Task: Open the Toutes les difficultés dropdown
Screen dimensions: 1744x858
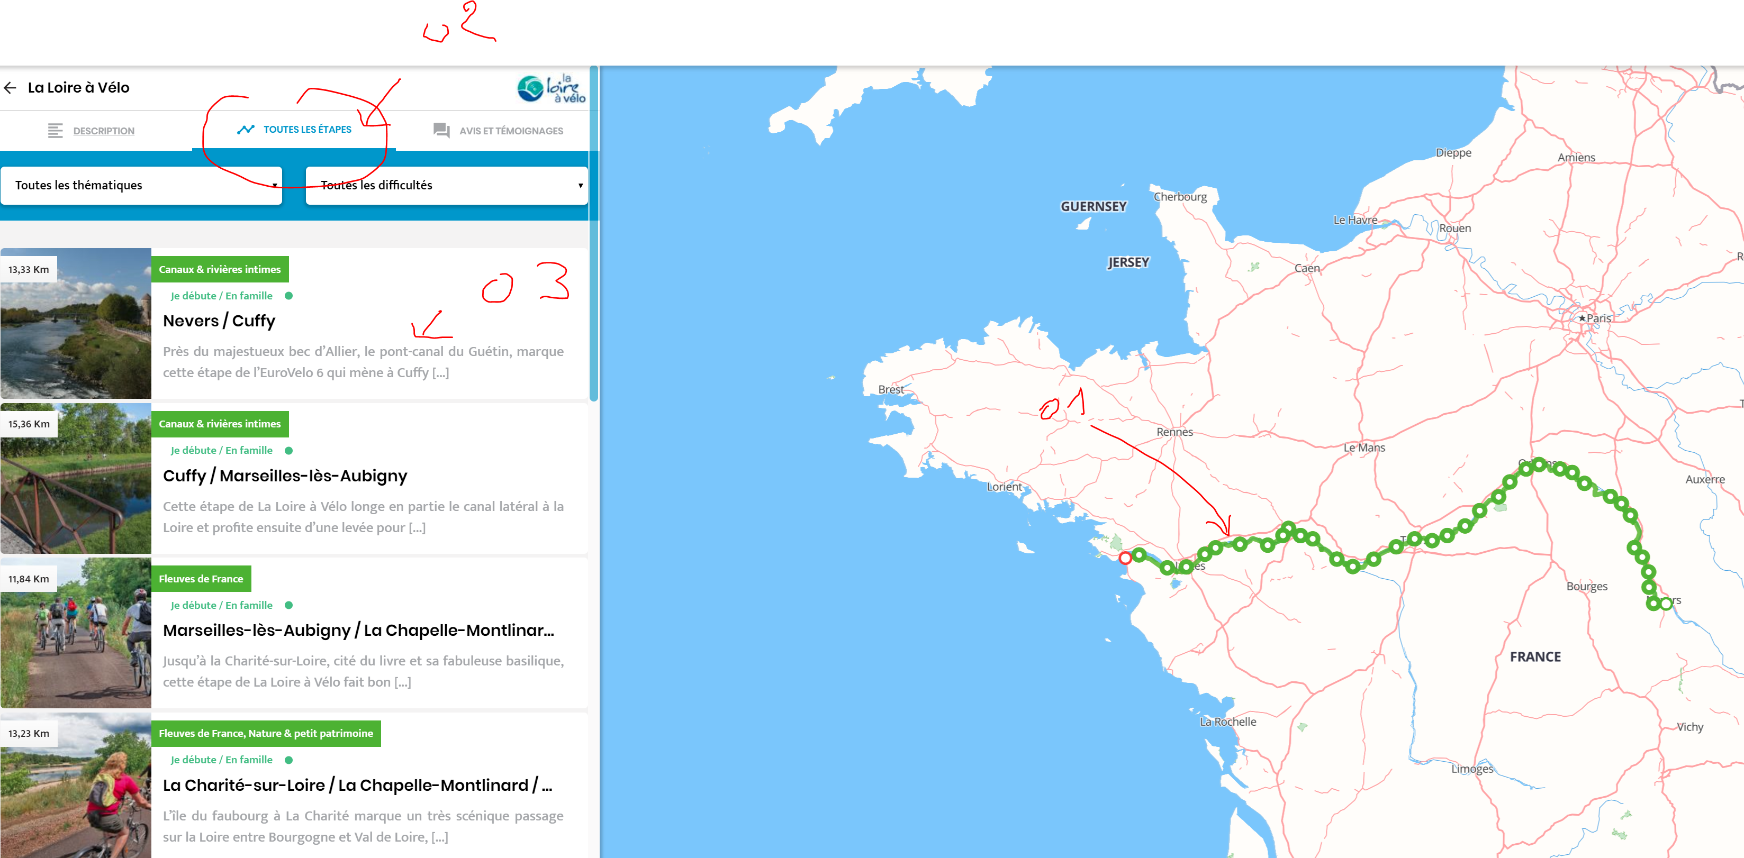Action: [x=447, y=185]
